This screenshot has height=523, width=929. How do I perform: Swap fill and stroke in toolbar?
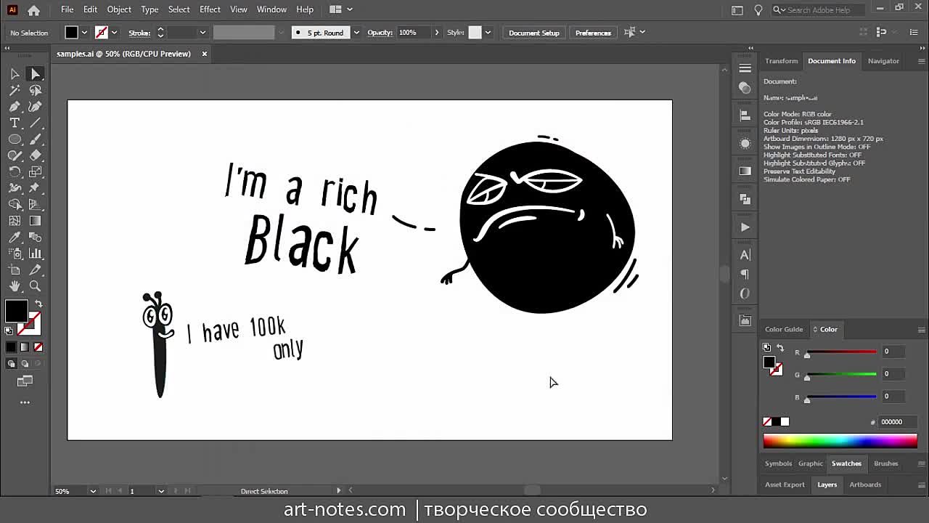[x=38, y=303]
